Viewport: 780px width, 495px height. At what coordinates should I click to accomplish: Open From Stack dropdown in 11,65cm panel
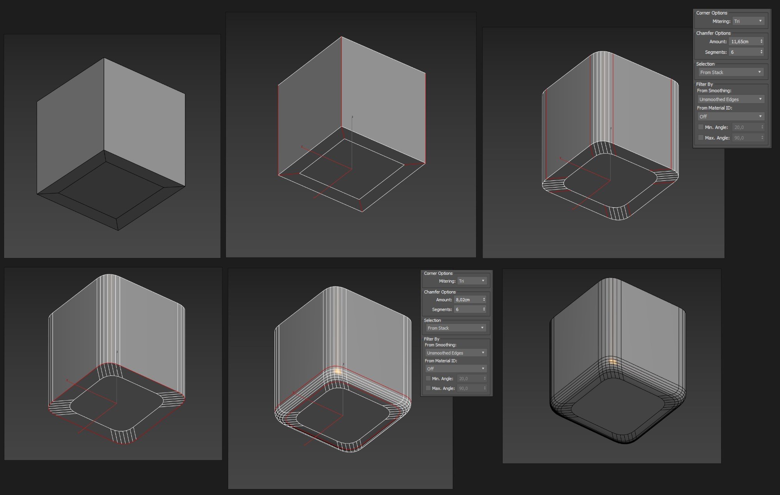tap(730, 72)
